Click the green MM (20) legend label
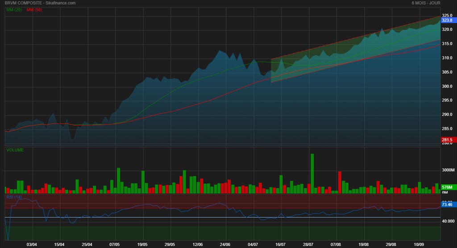Image resolution: width=457 pixels, height=248 pixels. (x=15, y=10)
